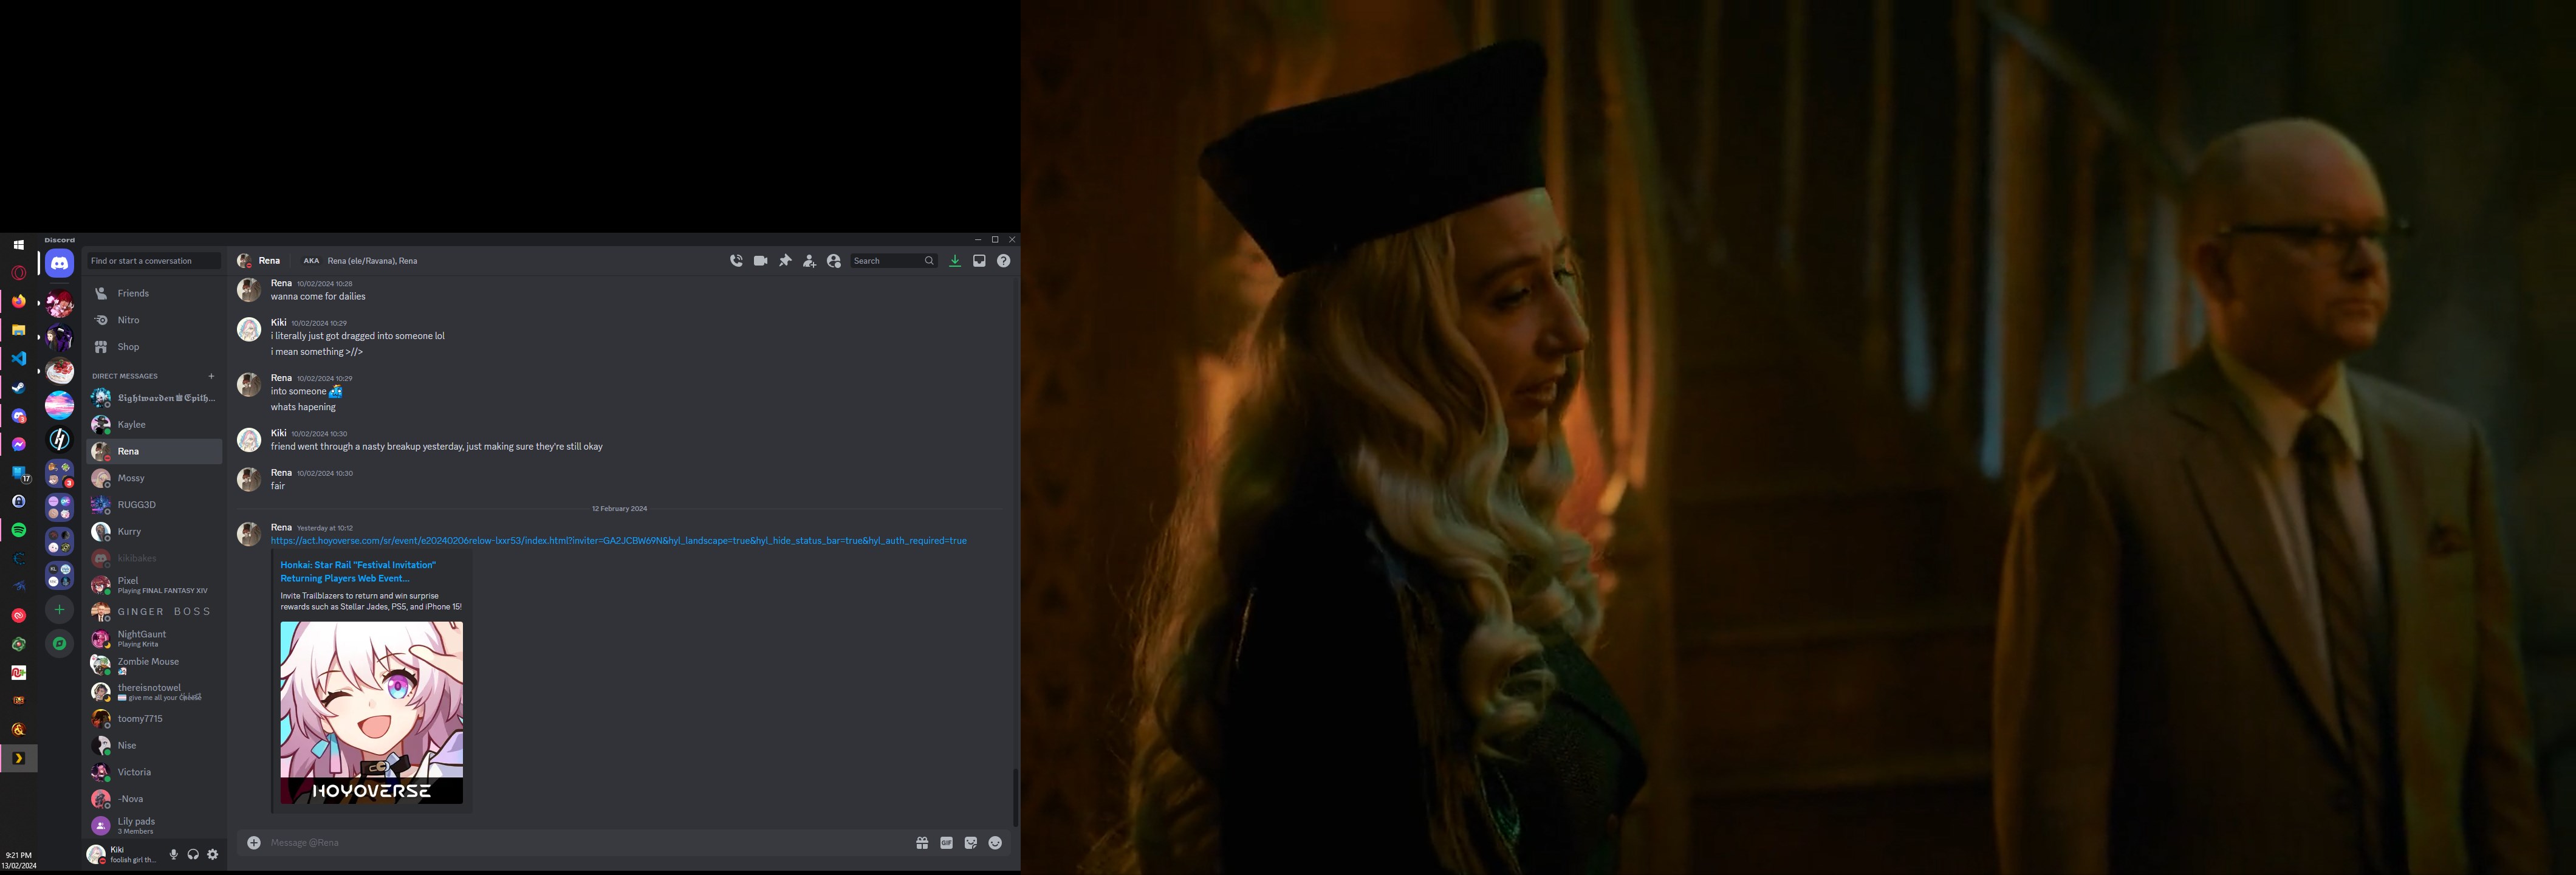Open the Friends tab
The image size is (2576, 875).
(154, 293)
